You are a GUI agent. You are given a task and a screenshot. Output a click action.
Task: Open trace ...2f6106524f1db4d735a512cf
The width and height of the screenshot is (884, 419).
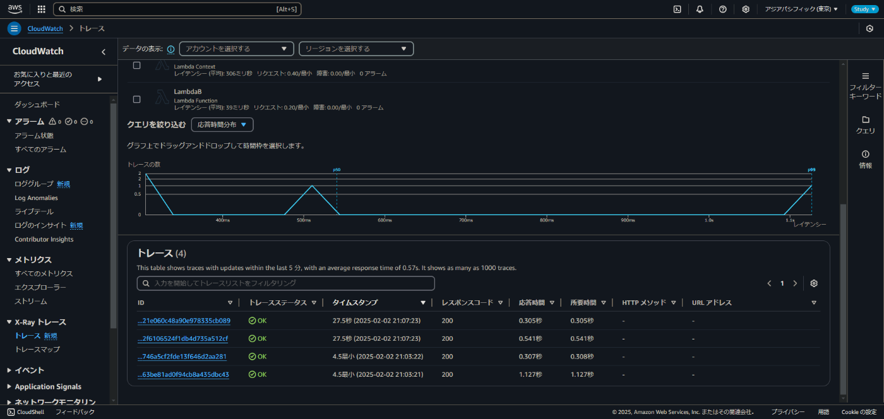182,338
